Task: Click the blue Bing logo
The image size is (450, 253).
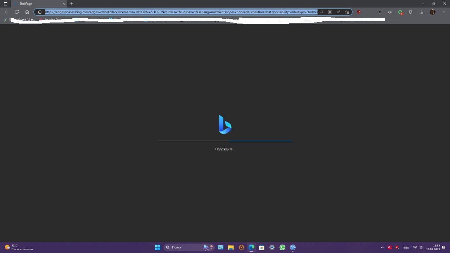Action: (x=225, y=125)
